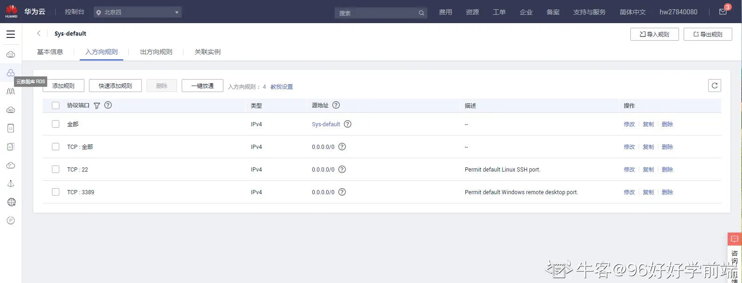Open the 资源 top menu
Image resolution: width=742 pixels, height=283 pixels.
point(472,12)
